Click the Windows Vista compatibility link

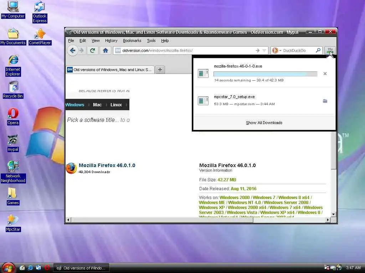tap(242, 213)
